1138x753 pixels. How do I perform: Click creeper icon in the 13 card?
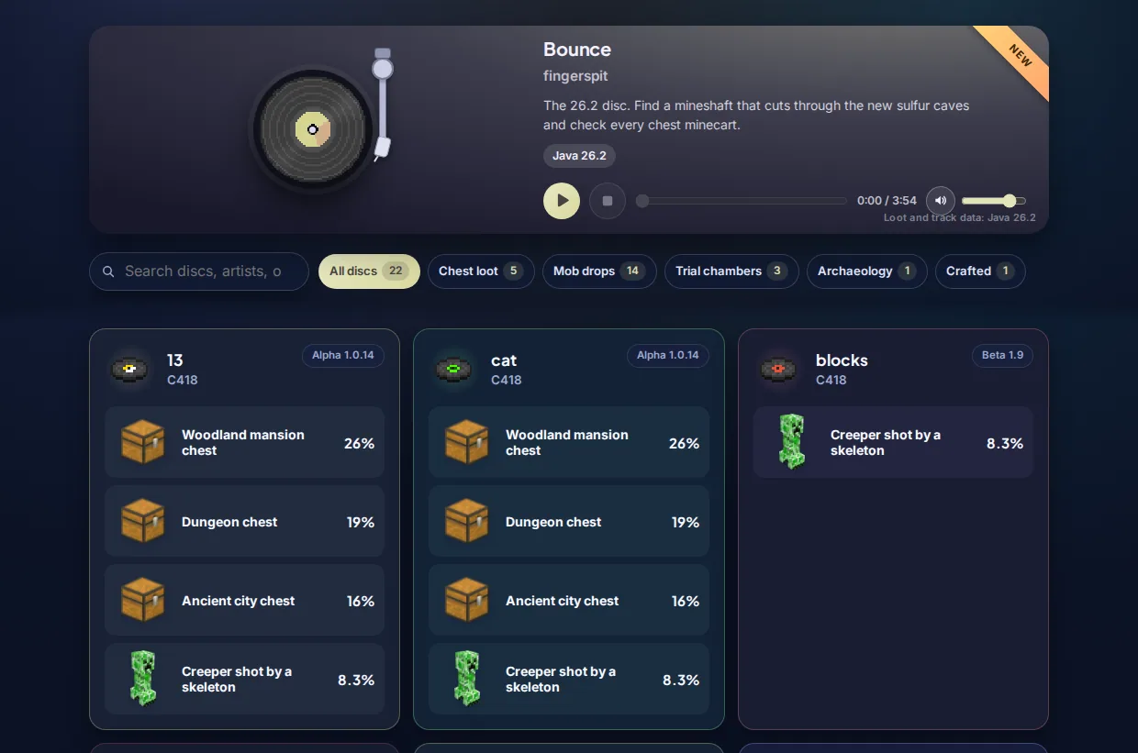click(143, 679)
